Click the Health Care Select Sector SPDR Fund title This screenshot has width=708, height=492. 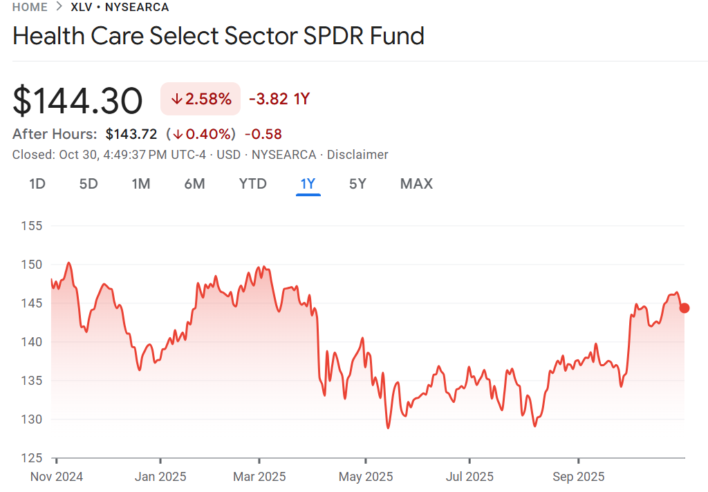(x=218, y=36)
